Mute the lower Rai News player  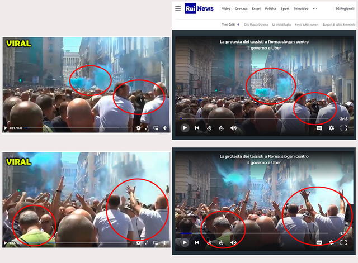point(233,242)
